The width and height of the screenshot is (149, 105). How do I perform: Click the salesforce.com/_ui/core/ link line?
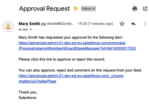(71, 76)
